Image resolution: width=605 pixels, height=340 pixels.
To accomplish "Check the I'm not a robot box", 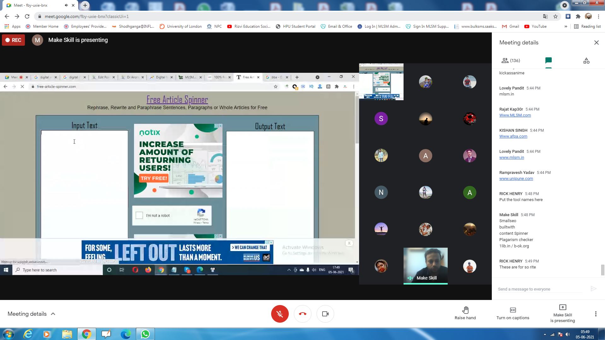I will coord(139,216).
